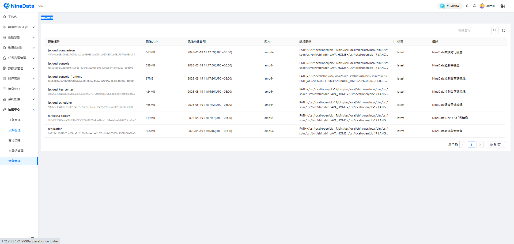Viewport: 514px width, 244px height.
Task: Click the 标签 column header
Action: tap(400, 42)
